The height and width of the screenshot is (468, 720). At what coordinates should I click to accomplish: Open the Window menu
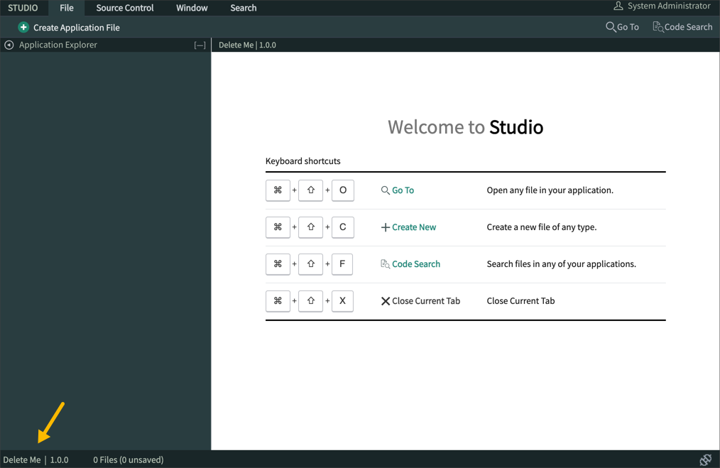point(192,8)
